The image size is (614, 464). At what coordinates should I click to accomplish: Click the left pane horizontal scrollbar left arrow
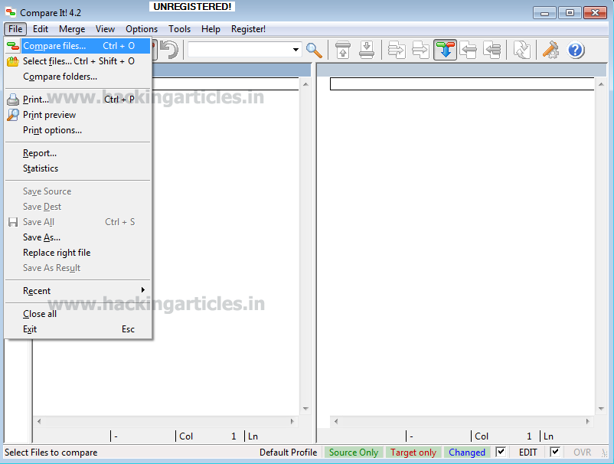coord(39,421)
